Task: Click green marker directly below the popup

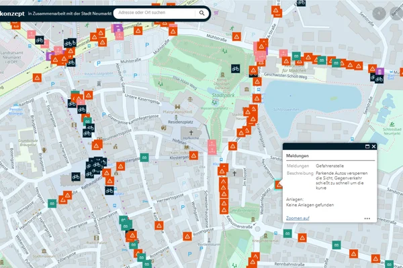Action: [x=287, y=232]
